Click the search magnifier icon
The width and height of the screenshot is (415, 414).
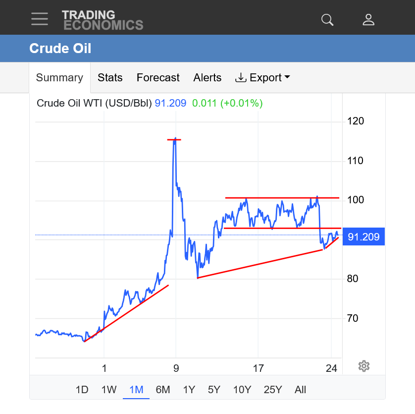(x=327, y=19)
